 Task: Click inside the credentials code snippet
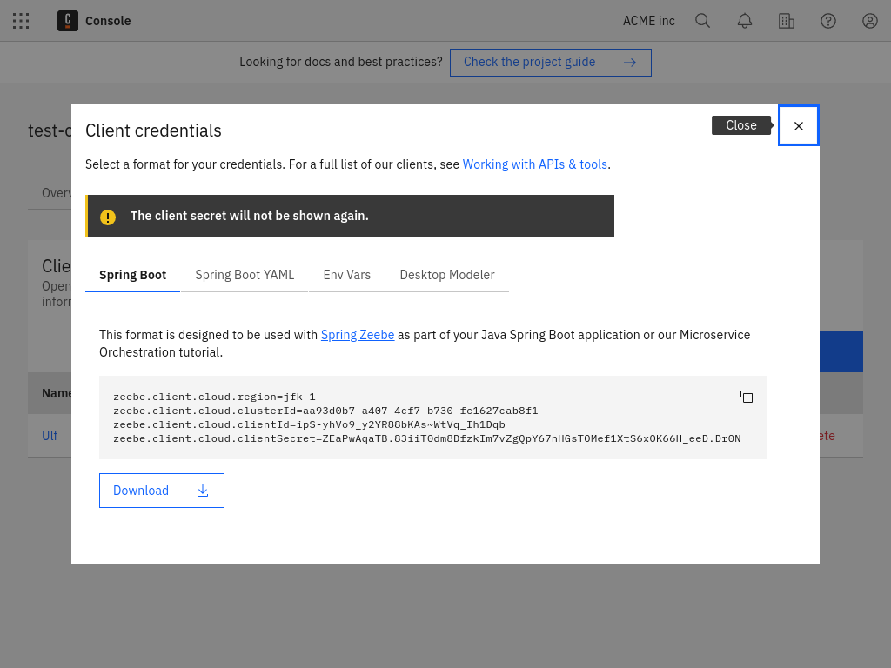(426, 417)
